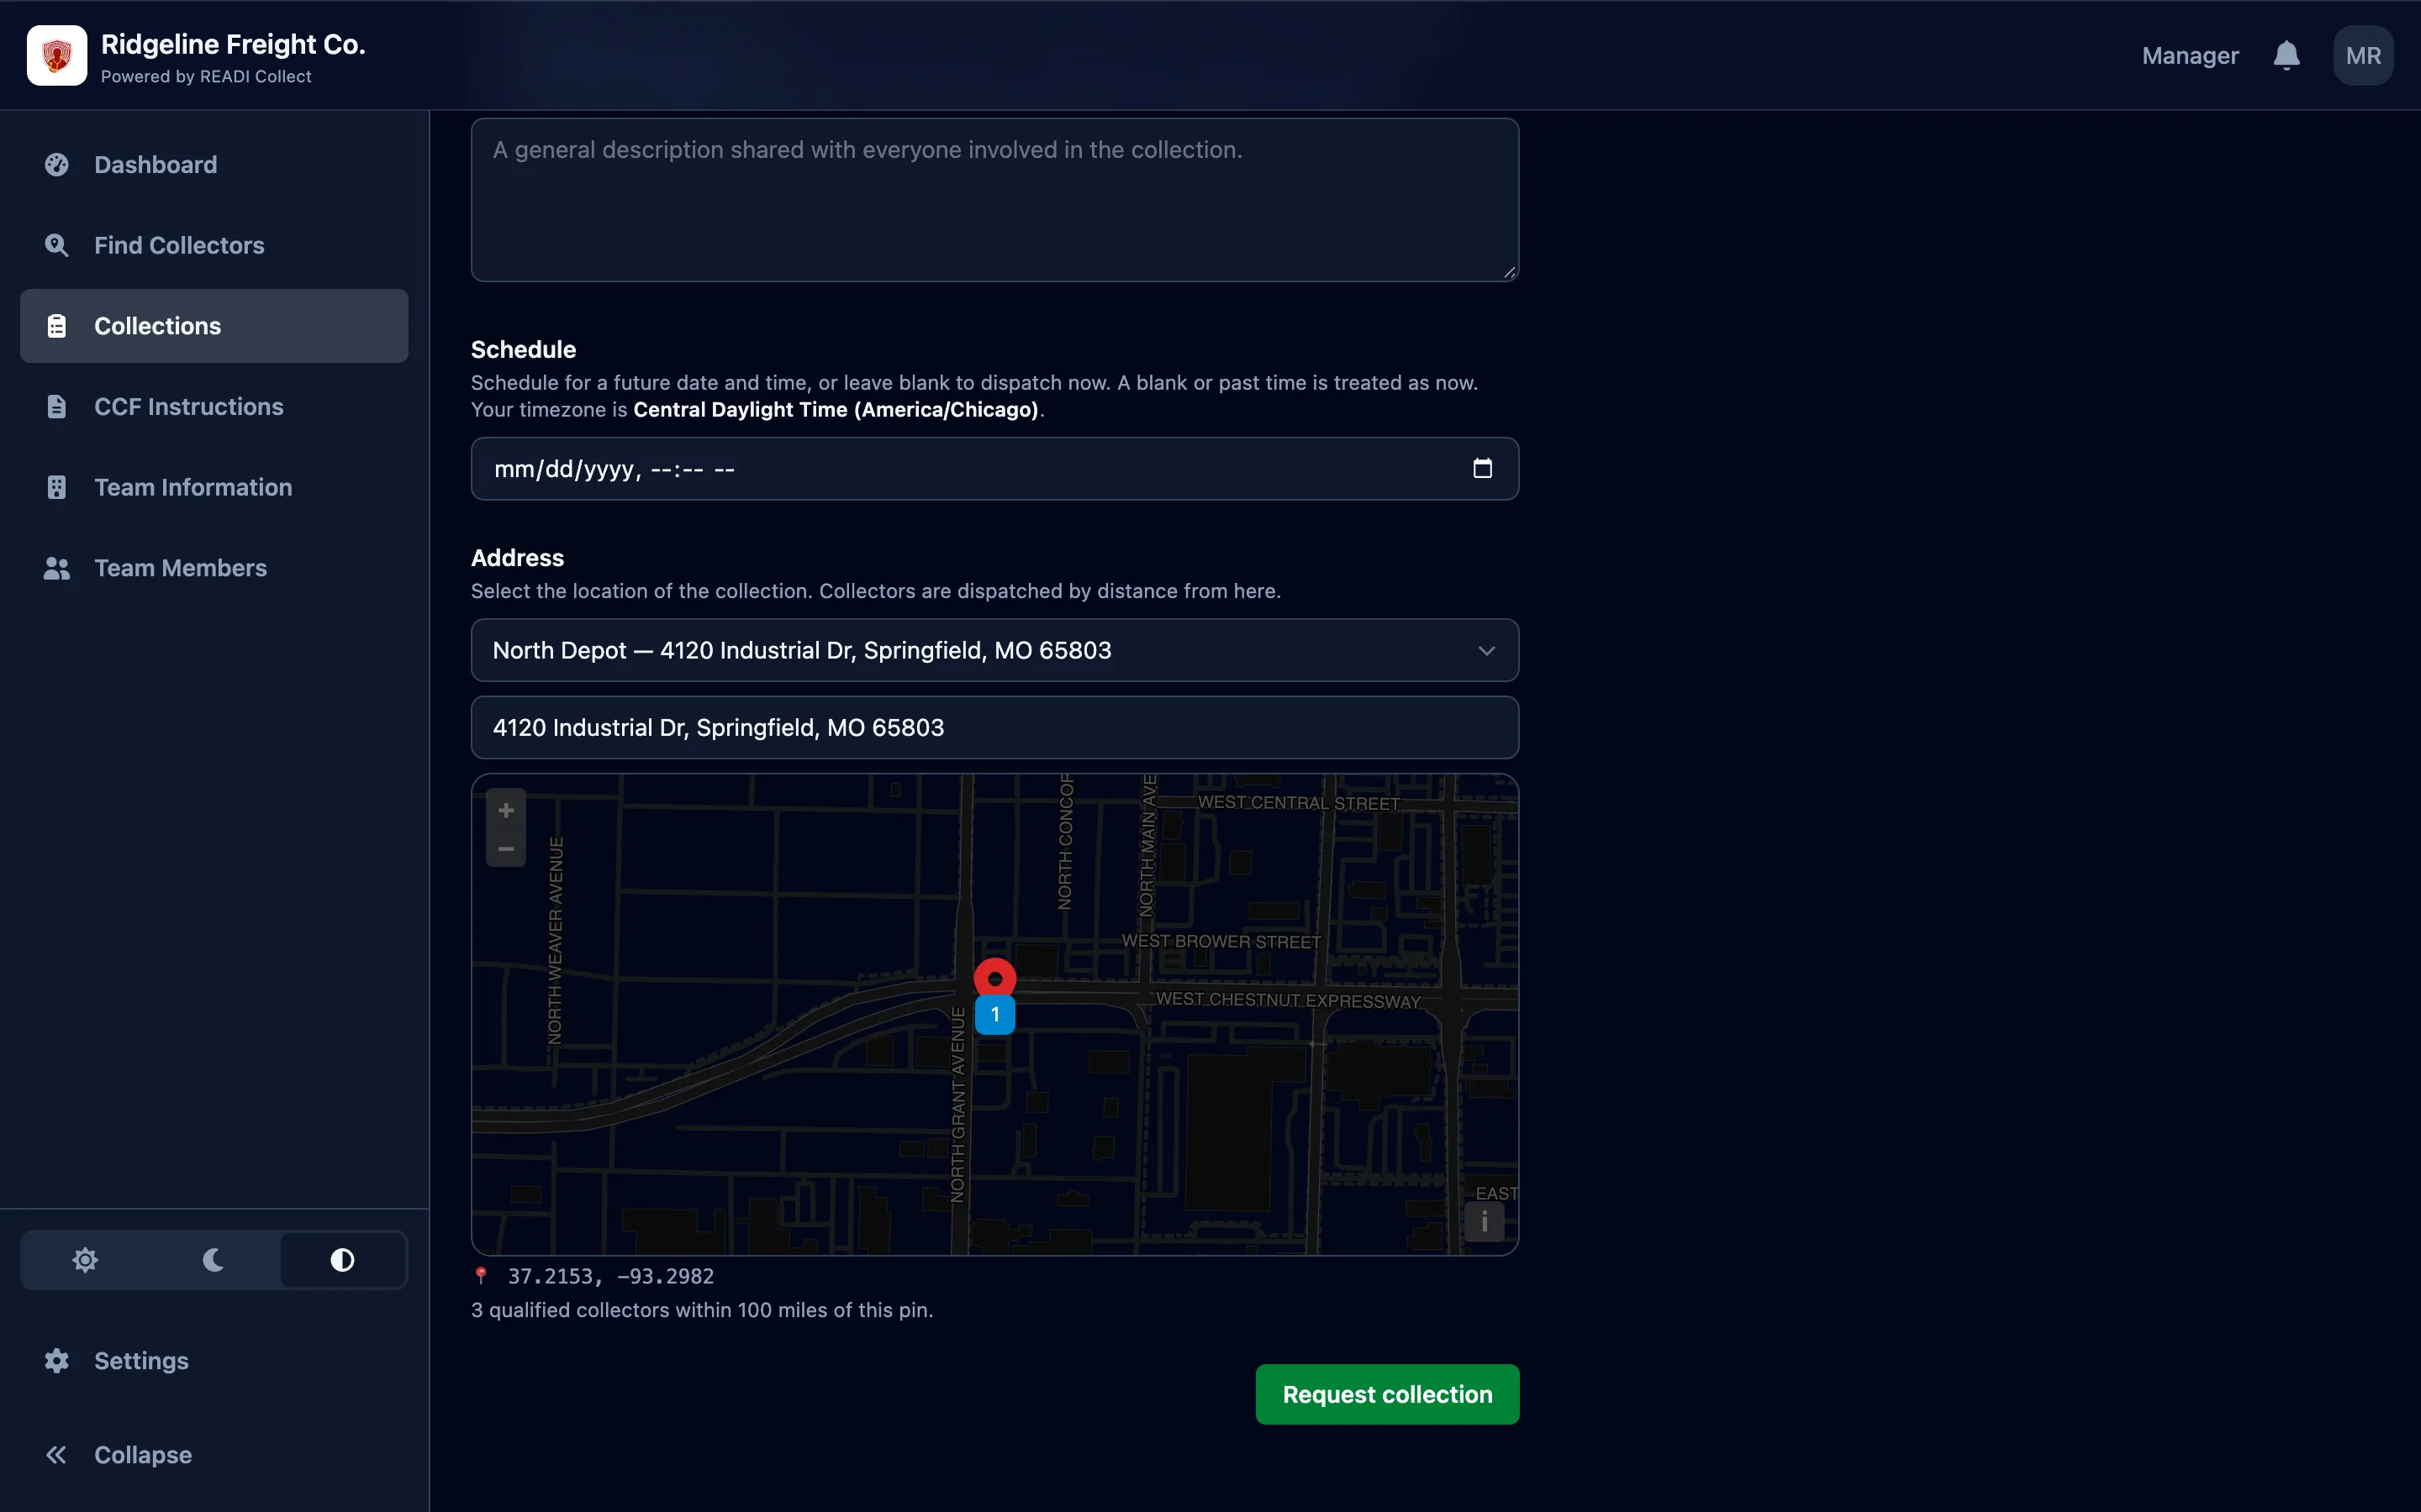Viewport: 2421px width, 1512px height.
Task: Click the Manager role label
Action: [x=2190, y=56]
